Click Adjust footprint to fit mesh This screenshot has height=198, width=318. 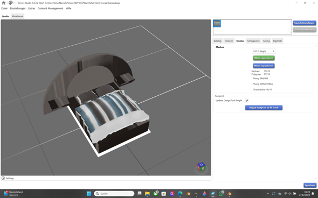[264, 108]
